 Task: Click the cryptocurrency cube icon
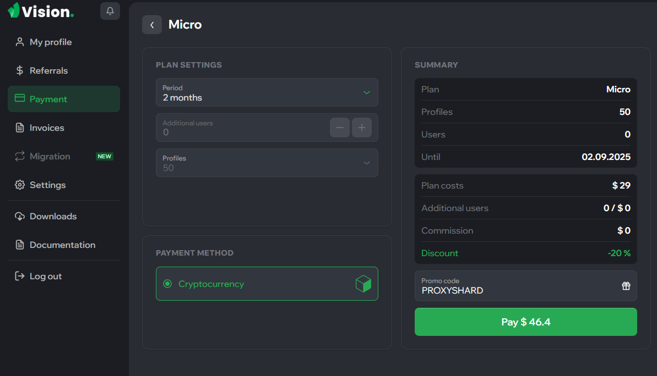[x=363, y=284]
